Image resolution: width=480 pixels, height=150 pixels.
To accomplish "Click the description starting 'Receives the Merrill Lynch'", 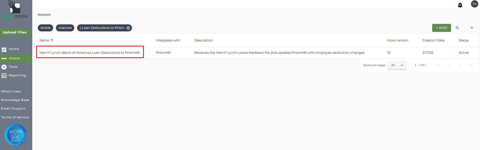I will pos(279,53).
